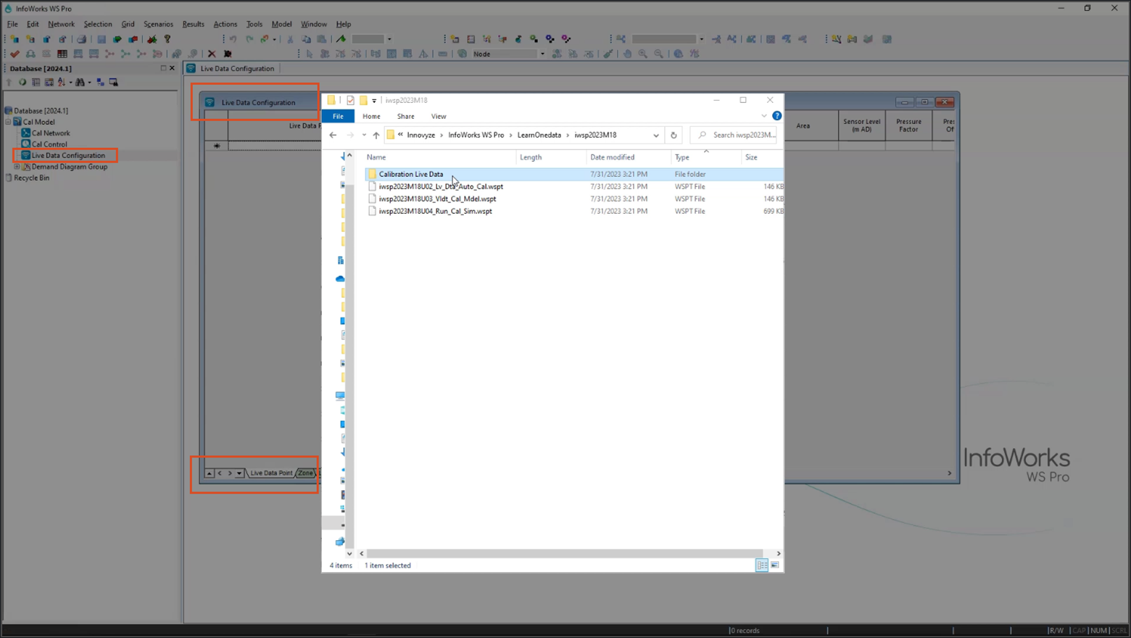The width and height of the screenshot is (1131, 638).
Task: Click the black X delete icon
Action: click(212, 54)
